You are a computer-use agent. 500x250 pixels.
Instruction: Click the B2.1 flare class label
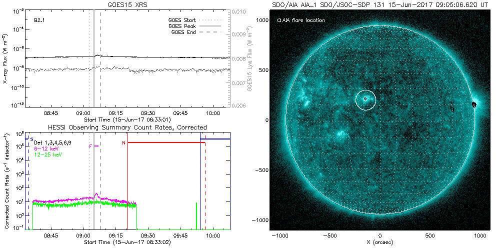(40, 20)
